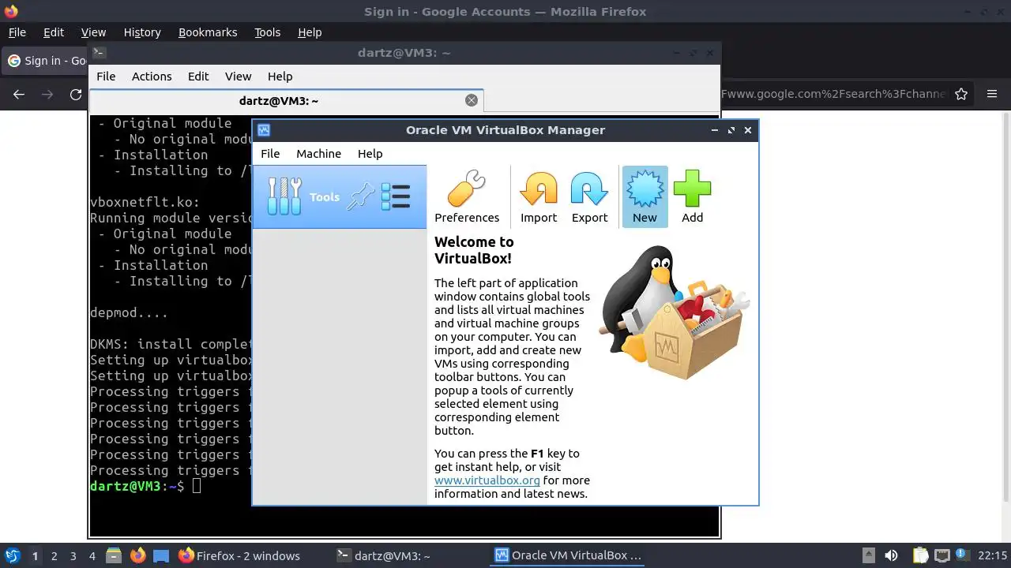Image resolution: width=1011 pixels, height=568 pixels.
Task: Click the Welcome to VirtualBox! heading
Action: tap(474, 250)
